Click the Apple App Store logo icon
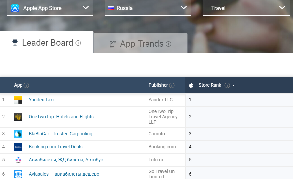The image size is (293, 179). tap(15, 8)
